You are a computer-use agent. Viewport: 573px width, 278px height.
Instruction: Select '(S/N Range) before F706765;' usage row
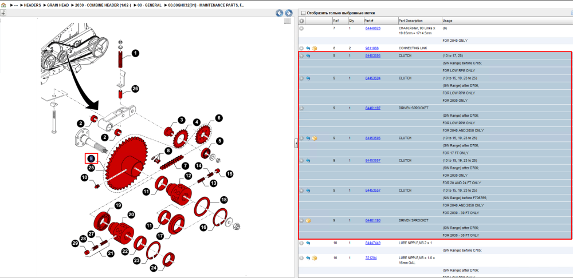pyautogui.click(x=435, y=198)
